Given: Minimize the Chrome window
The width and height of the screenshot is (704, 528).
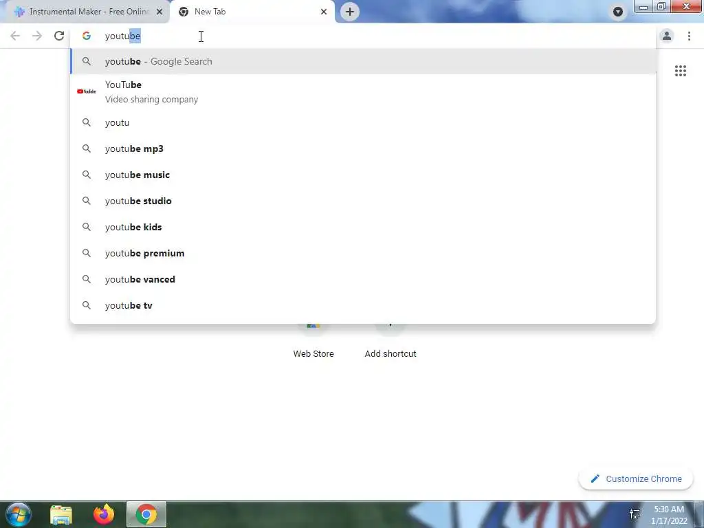Looking at the screenshot, I should click(643, 7).
